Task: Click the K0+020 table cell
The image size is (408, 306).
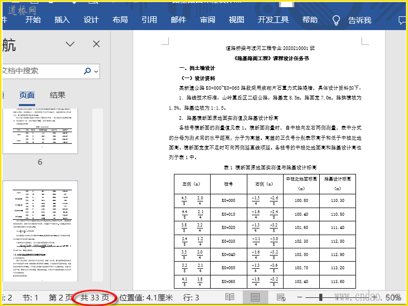Action: click(x=228, y=227)
